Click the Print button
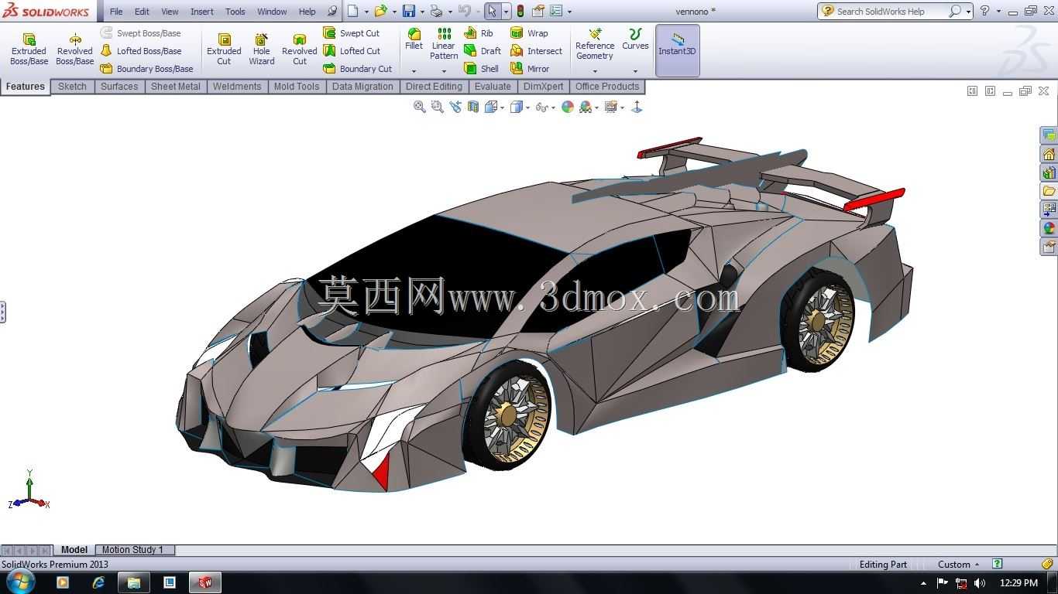 436,11
